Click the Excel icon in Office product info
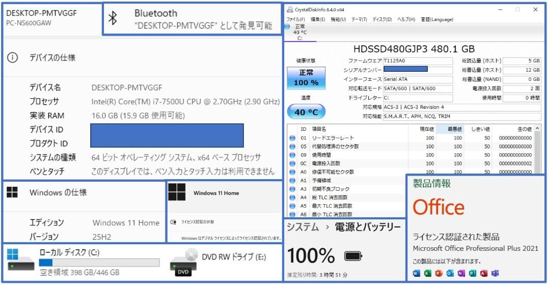Viewport: 550px width, 285px height. click(x=428, y=273)
